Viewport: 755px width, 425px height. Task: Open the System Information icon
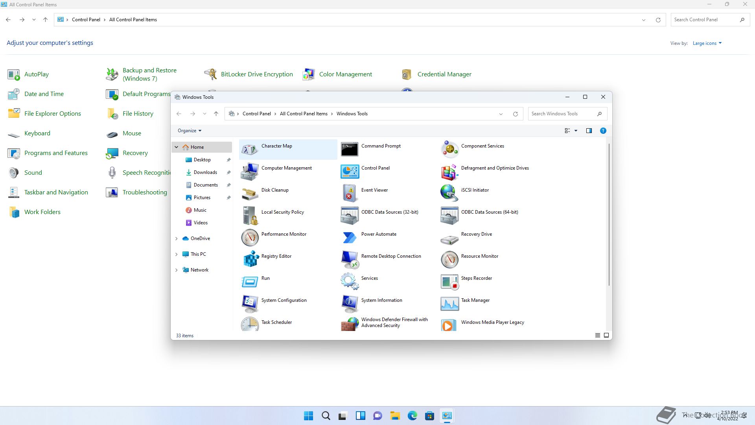coord(350,304)
